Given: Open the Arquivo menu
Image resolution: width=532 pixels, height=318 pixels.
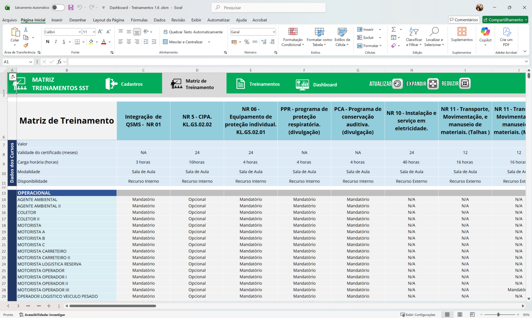Looking at the screenshot, I should (x=9, y=20).
